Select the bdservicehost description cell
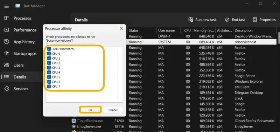The width and height of the screenshot is (280, 132). 245,42
